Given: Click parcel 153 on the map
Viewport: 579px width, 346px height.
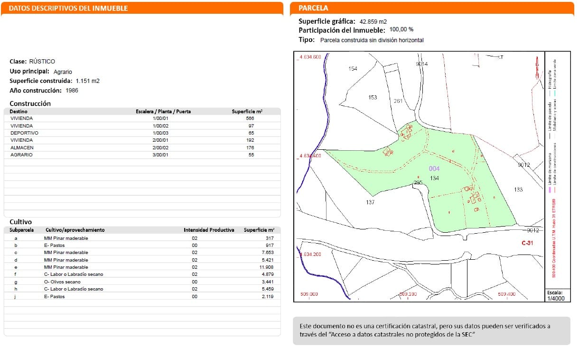Looking at the screenshot, I should click(373, 98).
